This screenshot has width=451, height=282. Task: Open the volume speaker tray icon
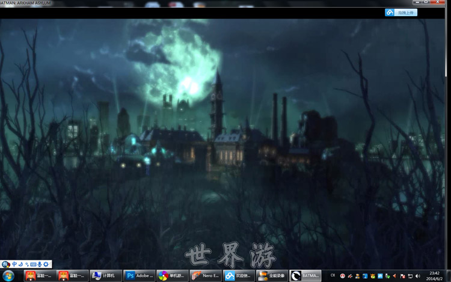click(x=418, y=276)
